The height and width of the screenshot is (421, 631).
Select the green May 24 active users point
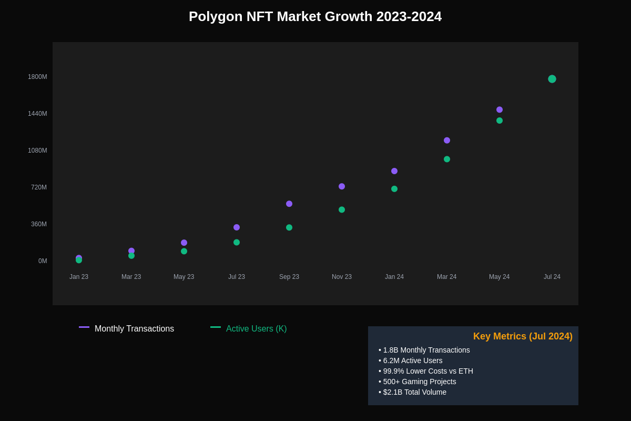point(500,121)
